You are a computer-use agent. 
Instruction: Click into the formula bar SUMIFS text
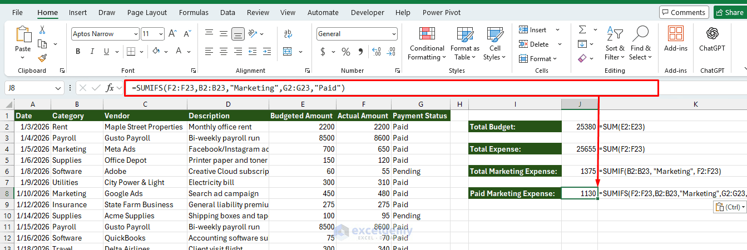(239, 88)
